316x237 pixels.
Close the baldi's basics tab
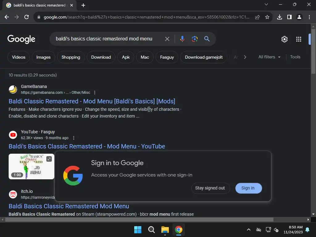pyautogui.click(x=72, y=5)
